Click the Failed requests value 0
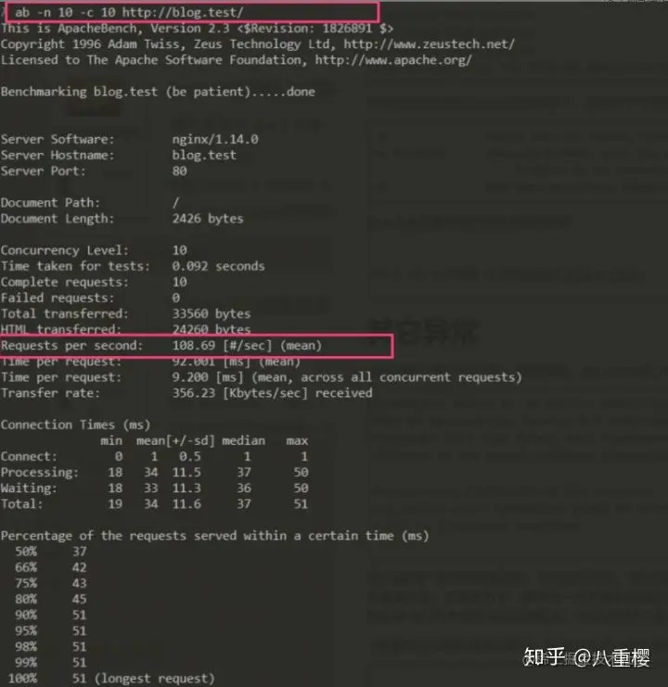The width and height of the screenshot is (668, 687). (176, 298)
